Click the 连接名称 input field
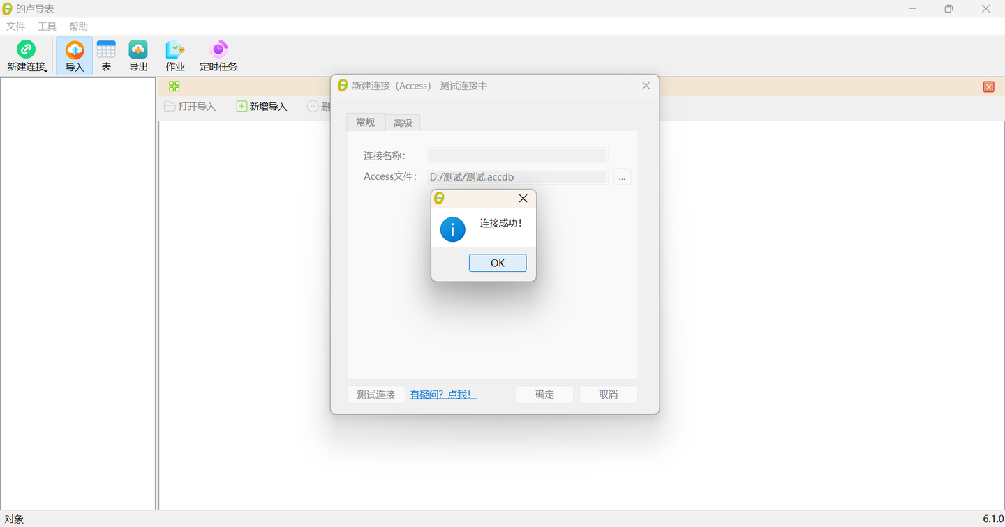Viewport: 1005px width, 527px height. [518, 155]
